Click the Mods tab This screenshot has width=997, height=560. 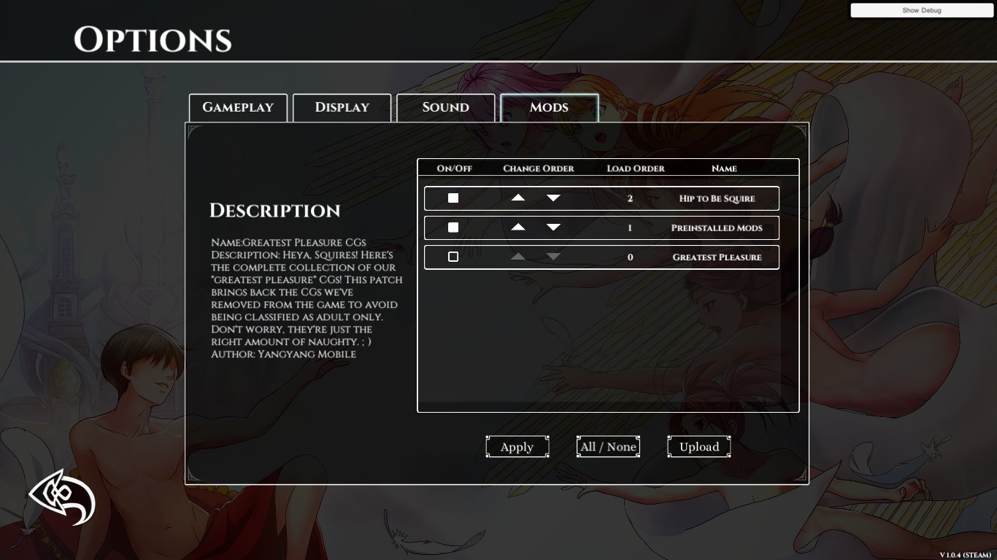click(x=550, y=107)
